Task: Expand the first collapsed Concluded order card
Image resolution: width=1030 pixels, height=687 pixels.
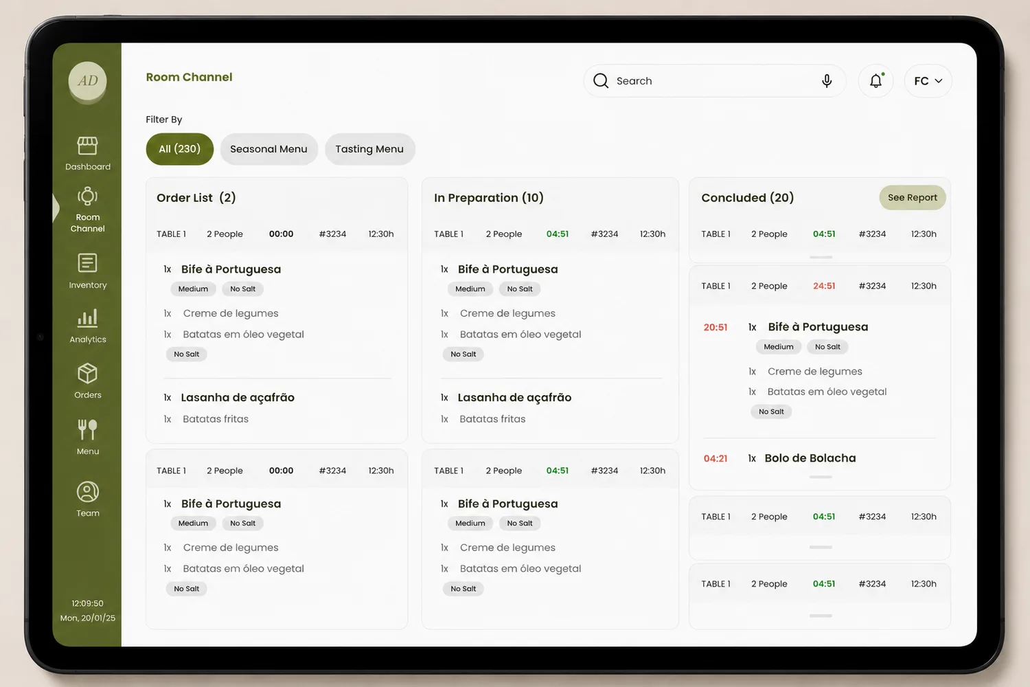Action: pyautogui.click(x=821, y=257)
